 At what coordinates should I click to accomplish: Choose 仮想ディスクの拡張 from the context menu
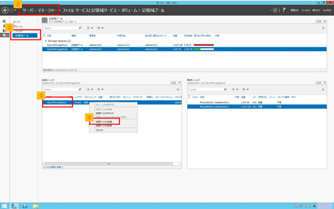(105, 121)
